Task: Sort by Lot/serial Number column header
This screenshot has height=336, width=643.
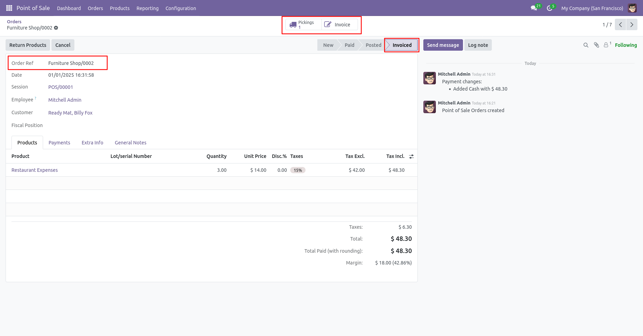Action: [131, 156]
